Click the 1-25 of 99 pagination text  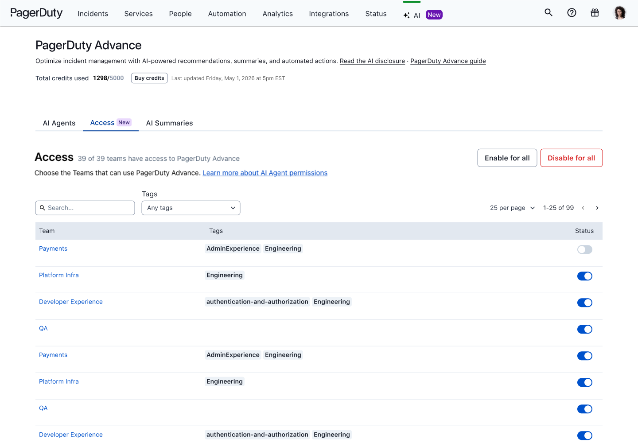click(558, 208)
